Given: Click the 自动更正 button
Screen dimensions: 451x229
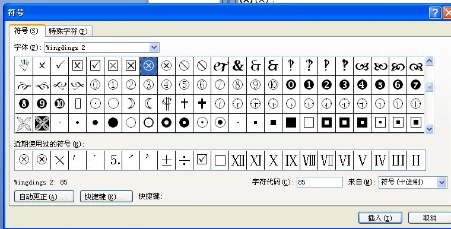Looking at the screenshot, I should point(44,196).
